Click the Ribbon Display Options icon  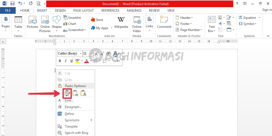tap(245, 3)
